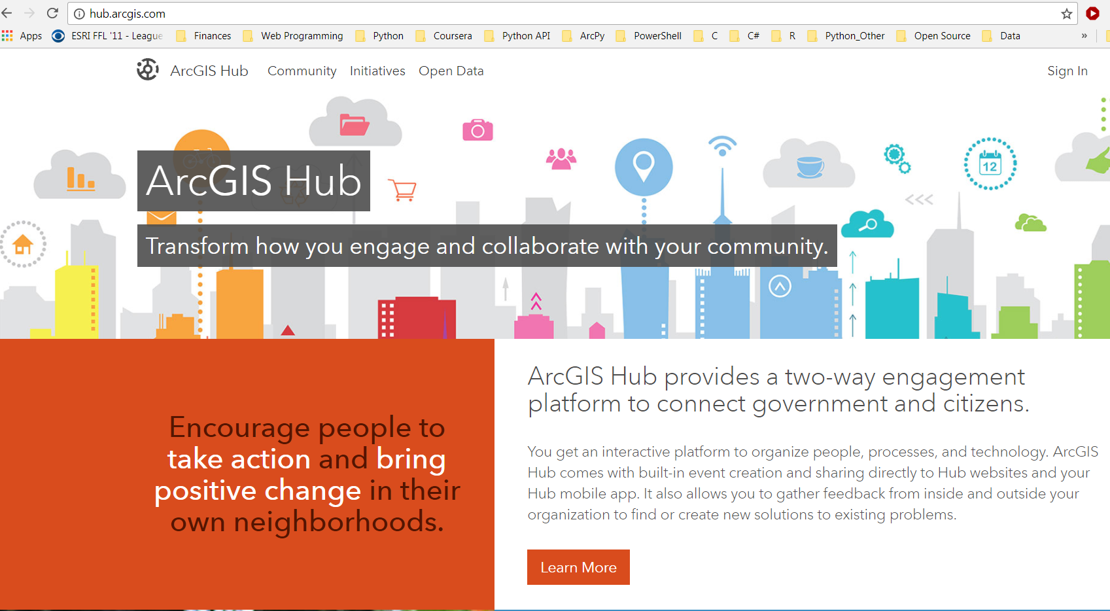
Task: Open the R bookmark folder
Action: pos(784,36)
